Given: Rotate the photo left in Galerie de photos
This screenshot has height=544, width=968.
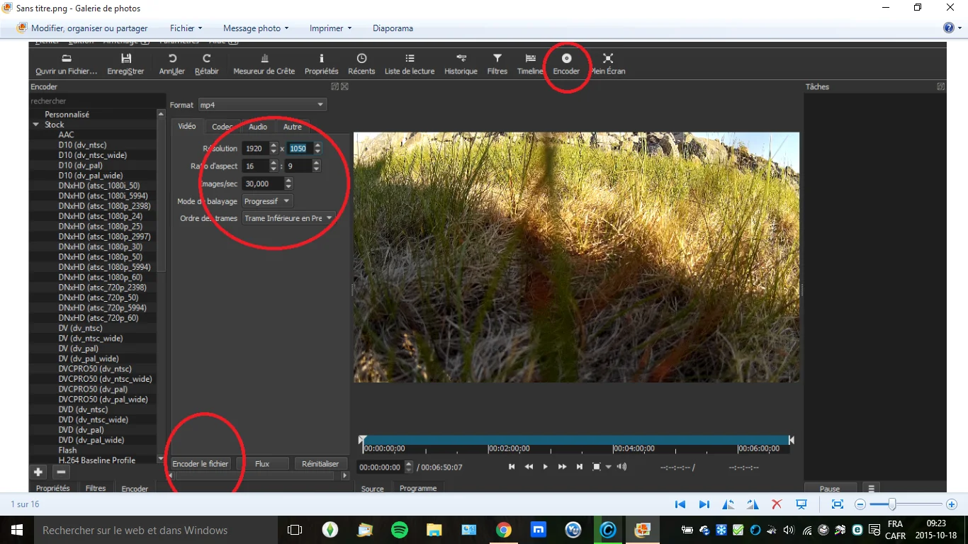Looking at the screenshot, I should [728, 504].
